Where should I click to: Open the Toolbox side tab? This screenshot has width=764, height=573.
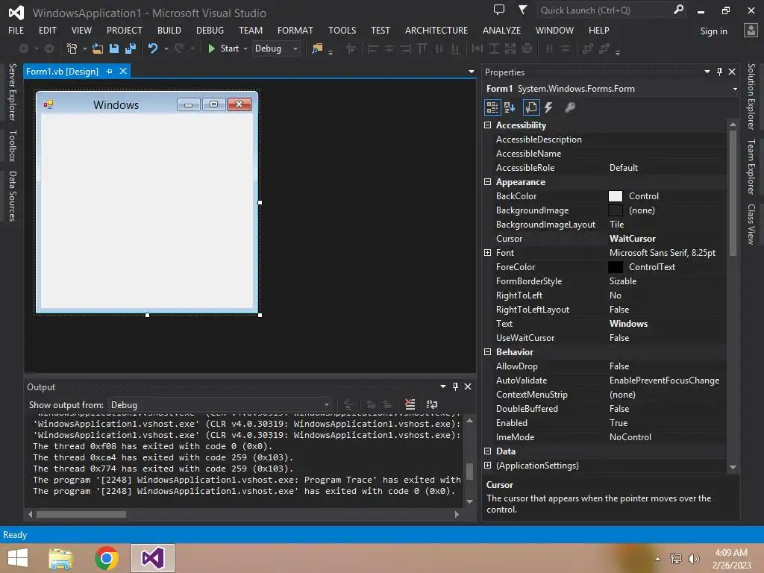[x=13, y=145]
